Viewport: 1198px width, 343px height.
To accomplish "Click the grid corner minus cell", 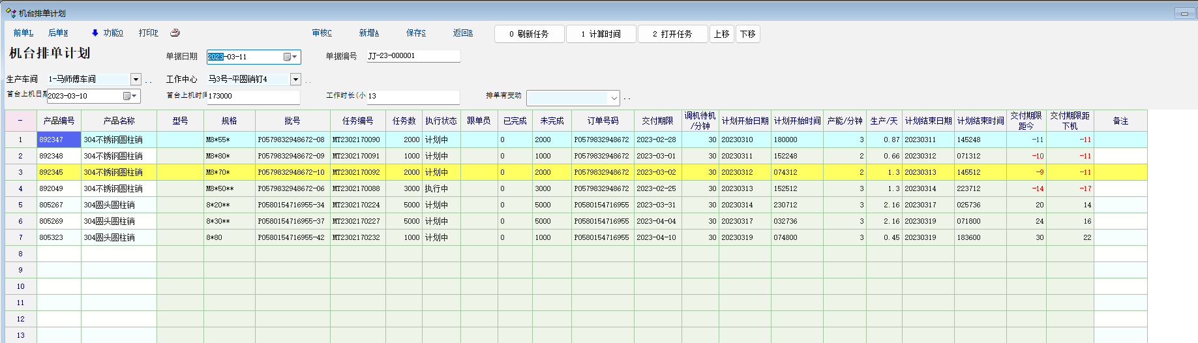I will 20,121.
